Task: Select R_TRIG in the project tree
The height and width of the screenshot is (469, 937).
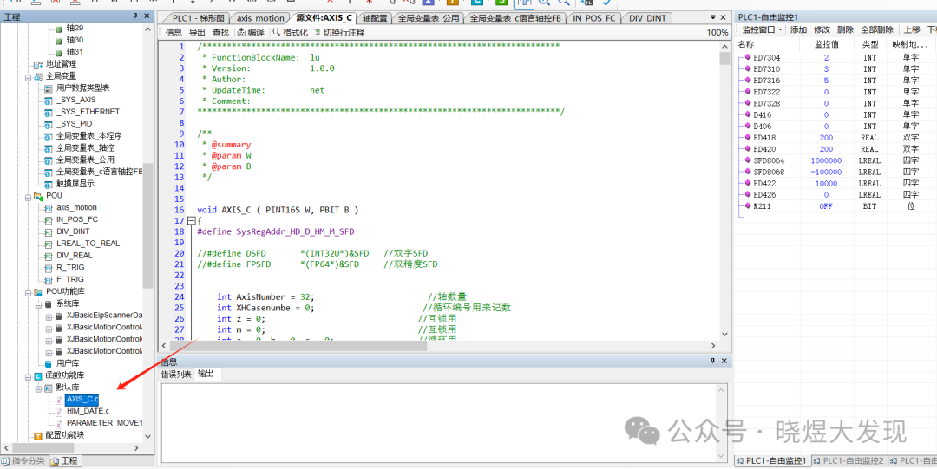Action: pos(70,268)
